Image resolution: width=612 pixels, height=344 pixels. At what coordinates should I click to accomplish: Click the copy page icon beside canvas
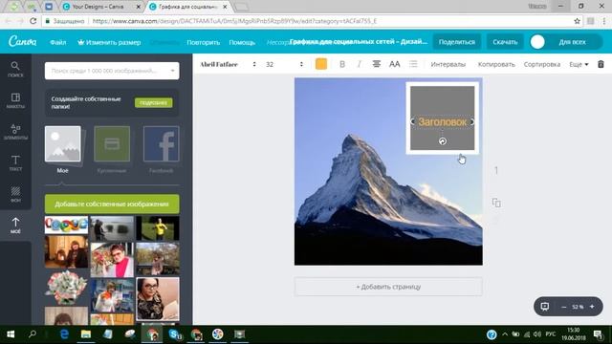[496, 203]
